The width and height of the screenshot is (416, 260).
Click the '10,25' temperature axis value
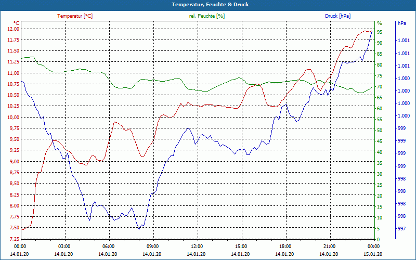(14, 106)
